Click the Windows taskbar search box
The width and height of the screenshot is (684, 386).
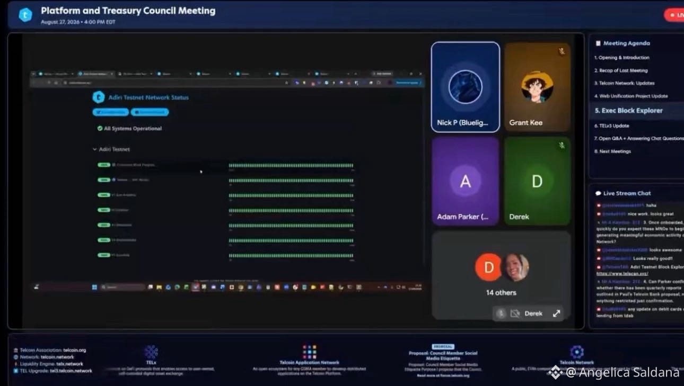[123, 287]
